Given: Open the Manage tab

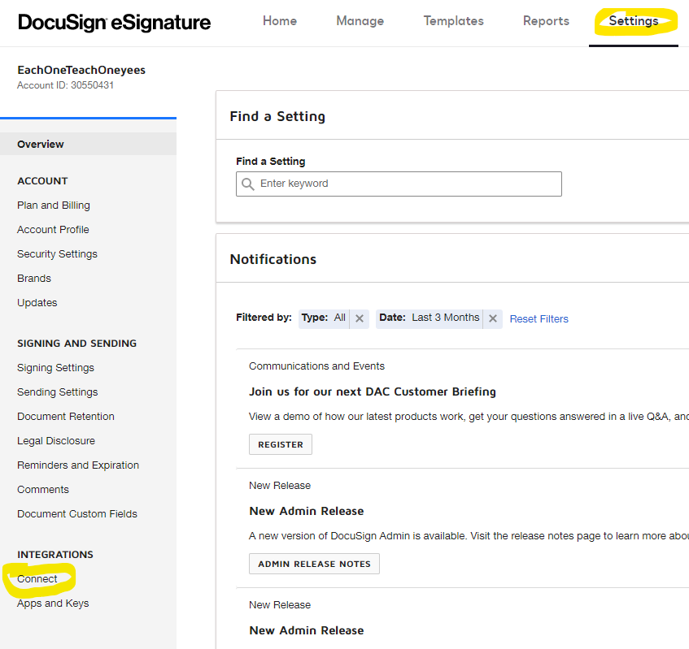Looking at the screenshot, I should coord(360,21).
